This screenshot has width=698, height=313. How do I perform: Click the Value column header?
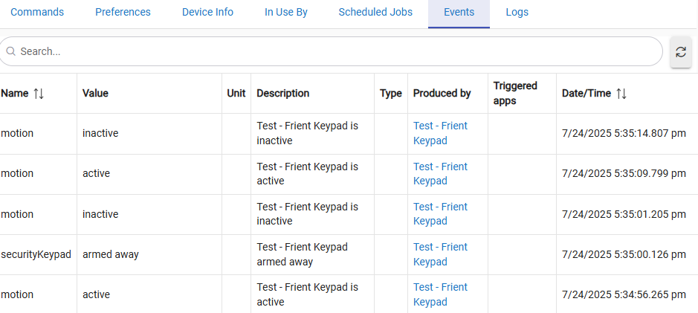coord(95,94)
